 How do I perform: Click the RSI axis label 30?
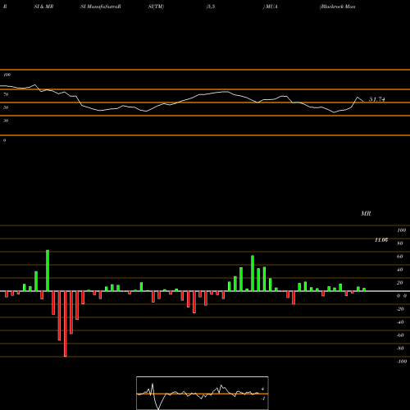(6, 121)
